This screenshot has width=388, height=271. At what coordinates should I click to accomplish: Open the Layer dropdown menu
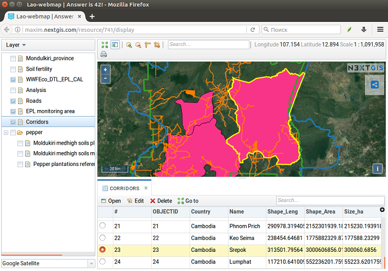[16, 45]
